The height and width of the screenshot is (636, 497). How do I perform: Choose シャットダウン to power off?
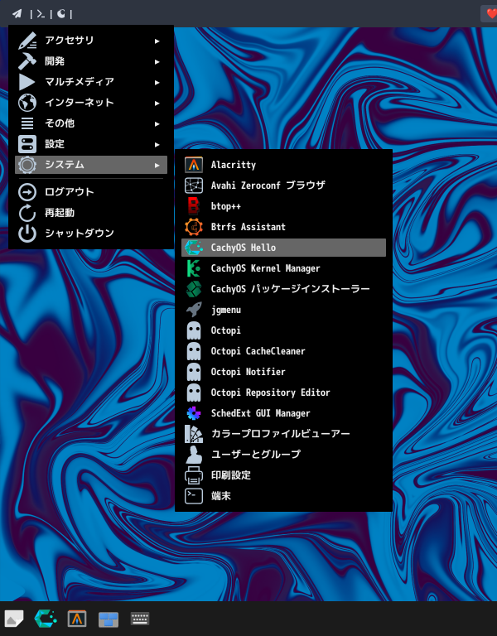[91, 234]
